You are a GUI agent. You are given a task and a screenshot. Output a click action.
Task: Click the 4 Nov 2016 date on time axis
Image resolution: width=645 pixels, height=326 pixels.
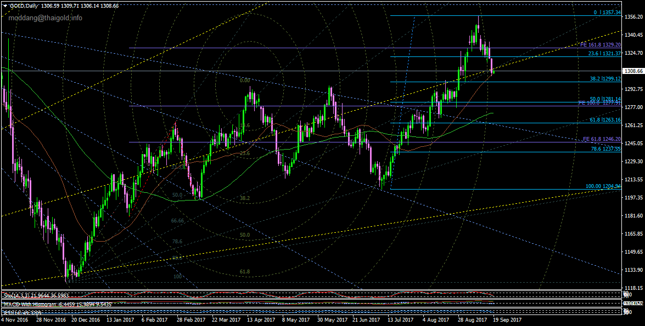[x=14, y=319]
